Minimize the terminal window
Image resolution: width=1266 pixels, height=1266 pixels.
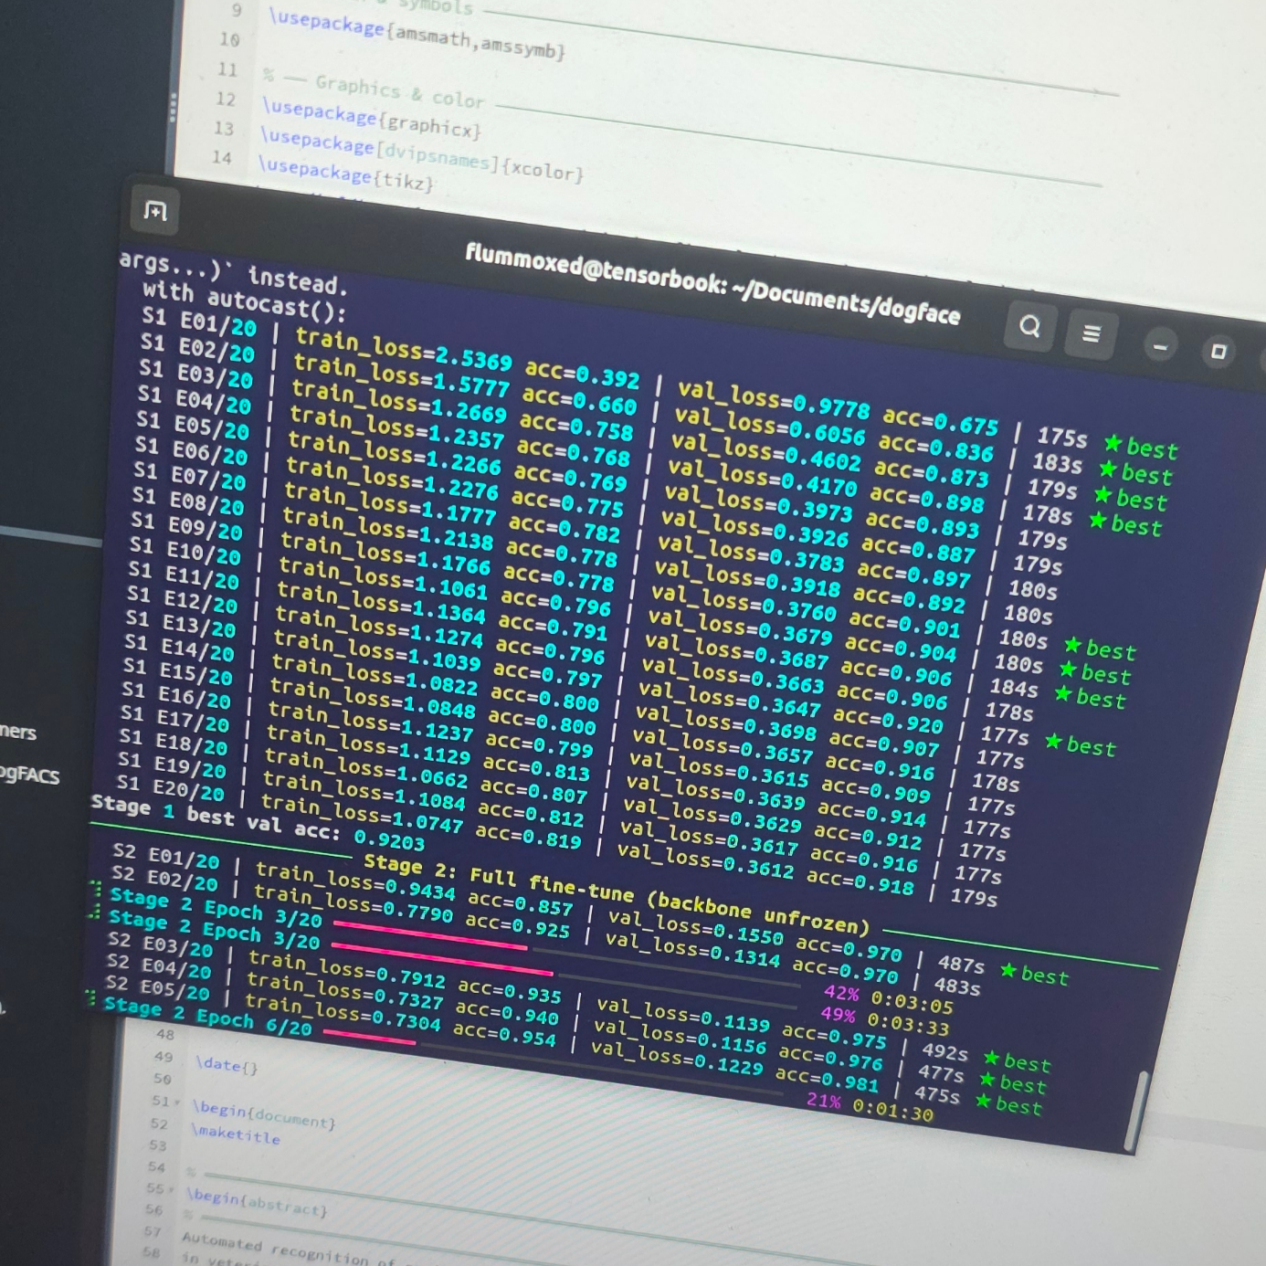click(1160, 347)
